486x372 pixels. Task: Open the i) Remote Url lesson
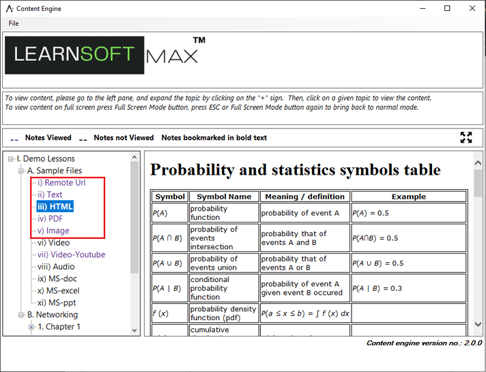tap(61, 183)
